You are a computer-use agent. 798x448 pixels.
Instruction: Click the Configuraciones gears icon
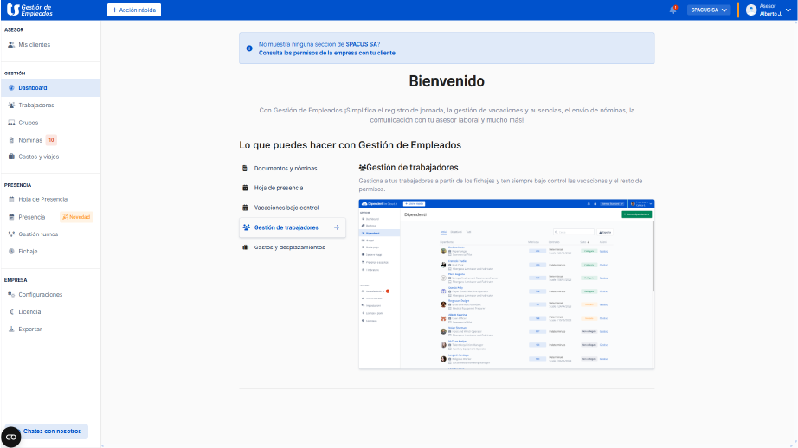pos(11,294)
